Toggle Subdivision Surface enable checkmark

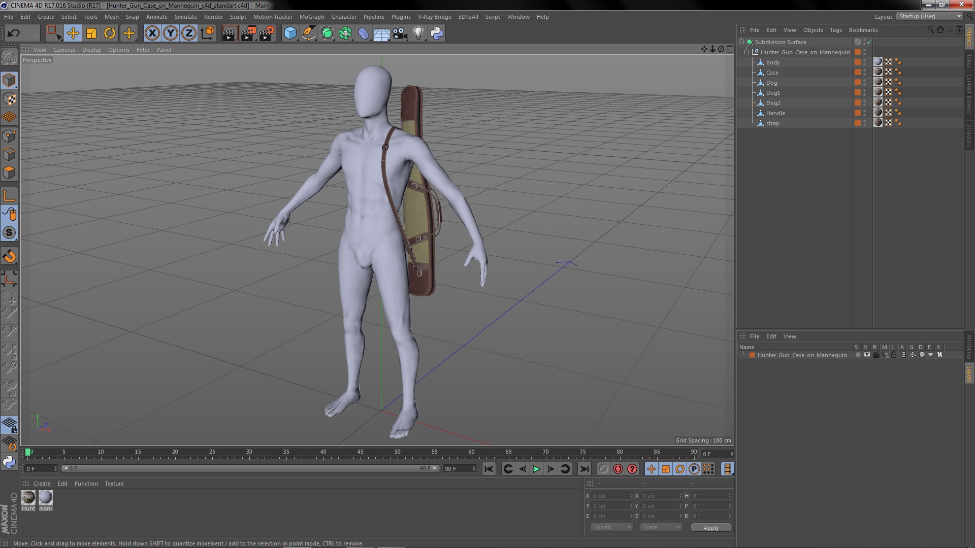click(x=869, y=42)
